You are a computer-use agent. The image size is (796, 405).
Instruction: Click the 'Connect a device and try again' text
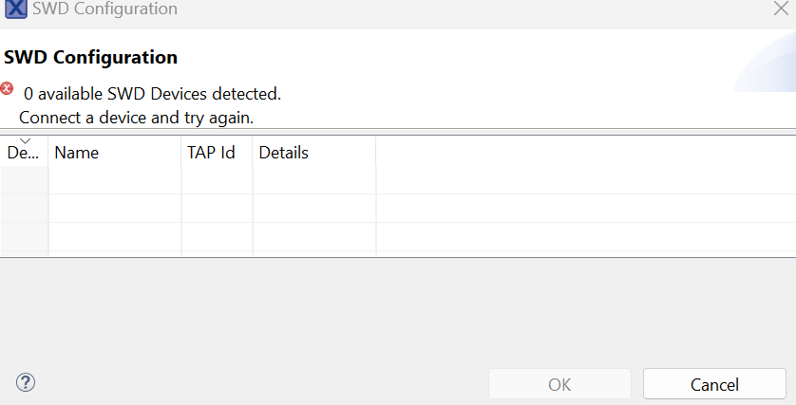pos(136,118)
